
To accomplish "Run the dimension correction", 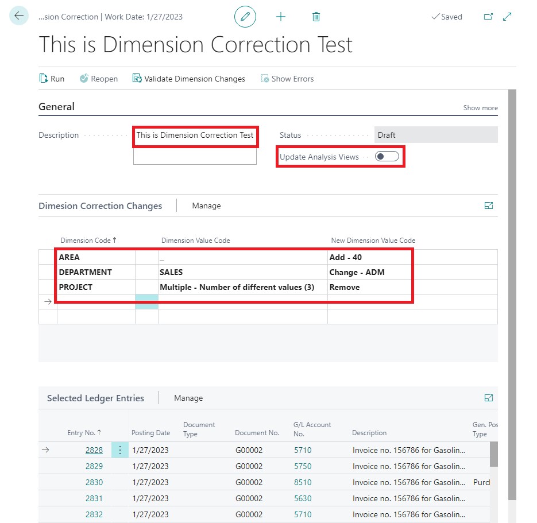I will [x=52, y=79].
